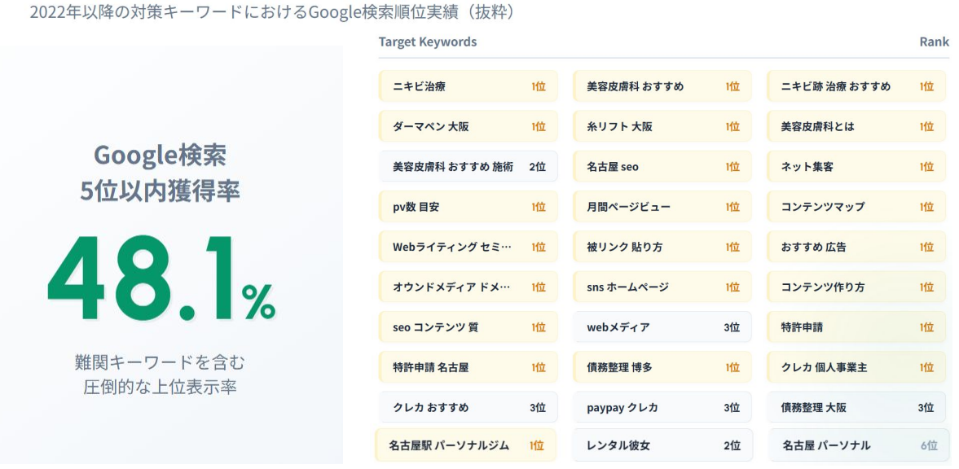Select the 月間ページビュー keyword card
This screenshot has height=469, width=959.
(x=662, y=207)
